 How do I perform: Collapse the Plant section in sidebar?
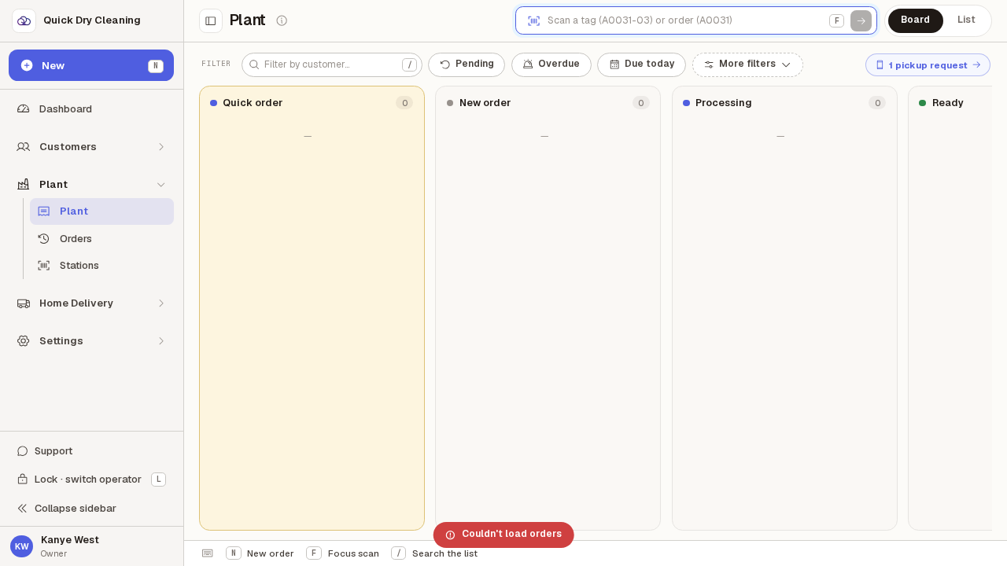pos(91,184)
